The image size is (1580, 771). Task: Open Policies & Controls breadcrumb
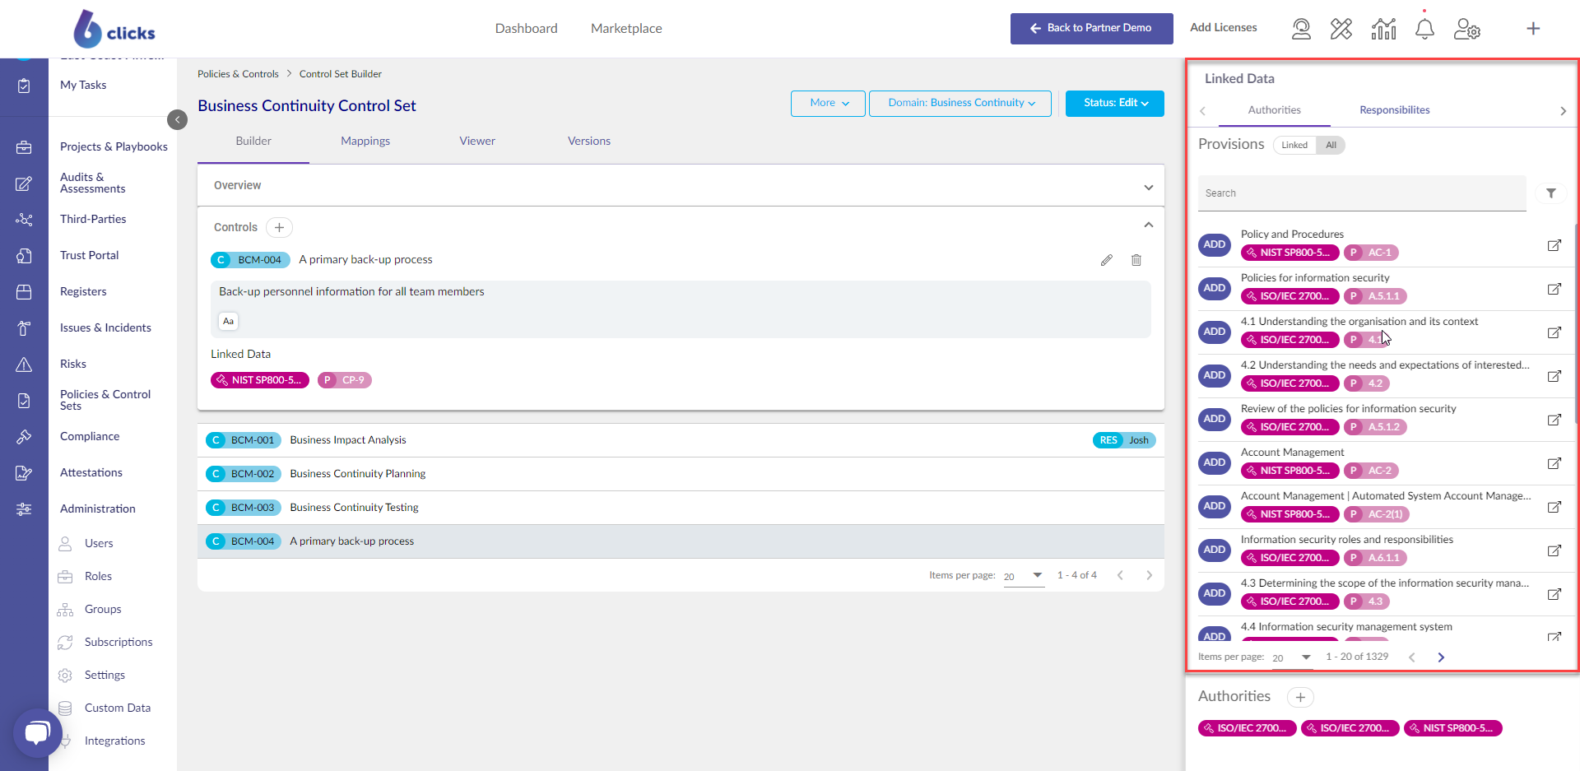238,74
